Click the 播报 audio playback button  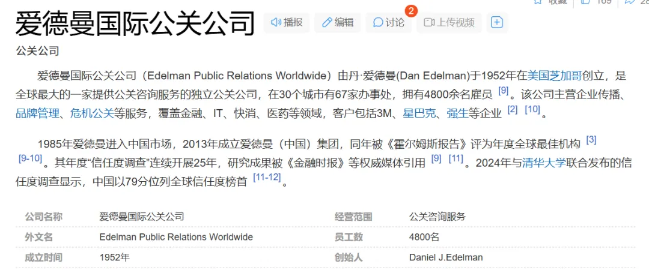coord(287,22)
